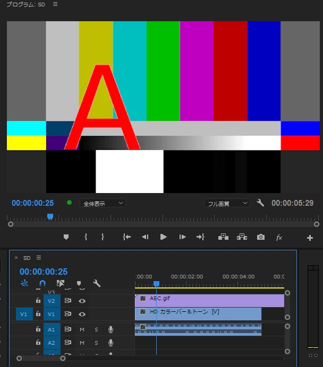This screenshot has height=367, width=323.
Task: Go to In point
Action: pyautogui.click(x=126, y=237)
